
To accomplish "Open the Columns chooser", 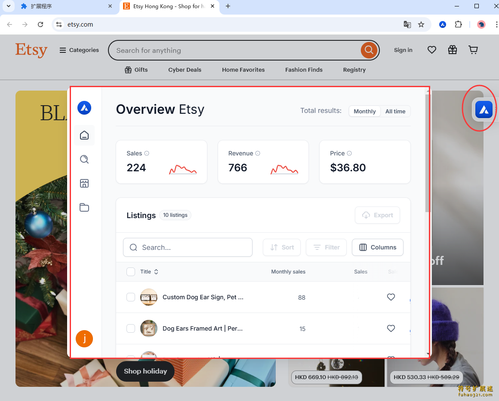I will [377, 247].
